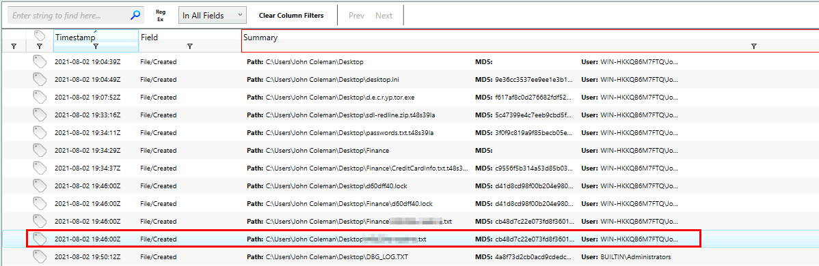Click the Field column header

(x=150, y=38)
